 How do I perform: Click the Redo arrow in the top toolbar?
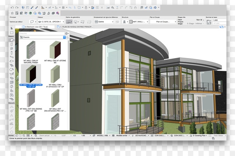(x=17, y=7)
